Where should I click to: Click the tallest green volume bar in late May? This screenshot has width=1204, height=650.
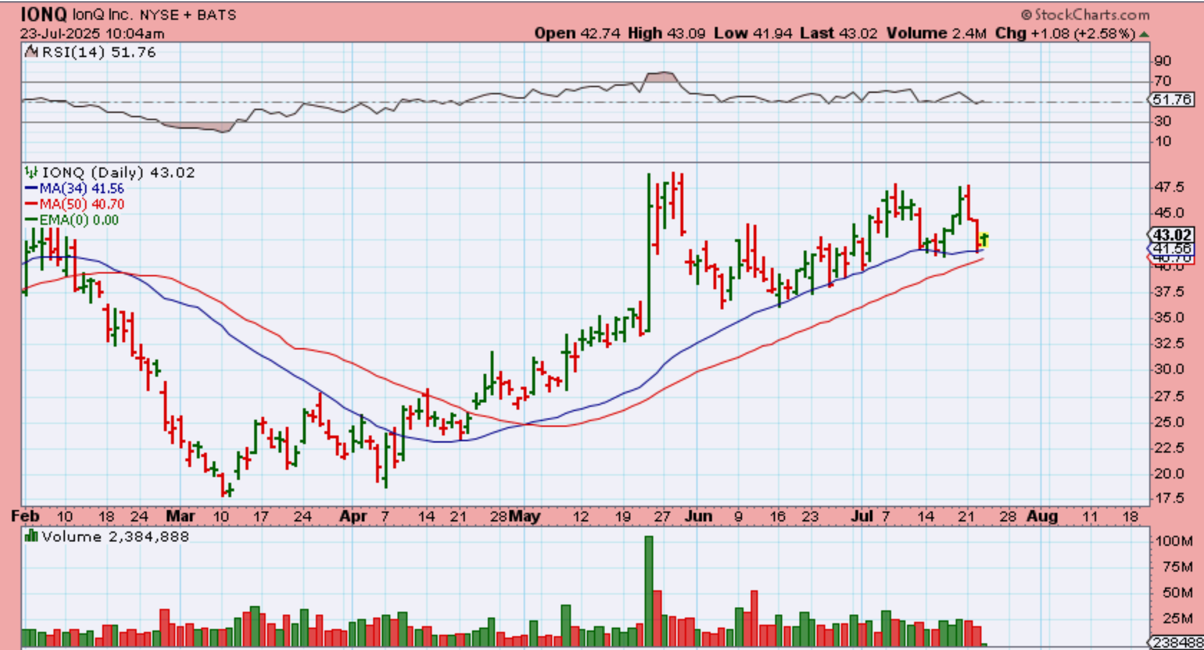649,591
